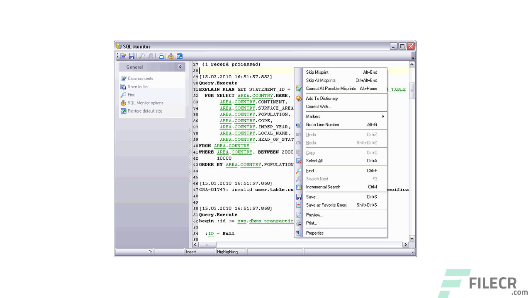Viewport: 531px width, 298px height.
Task: Click the "(1 record processed)" line 27
Action: 231,65
